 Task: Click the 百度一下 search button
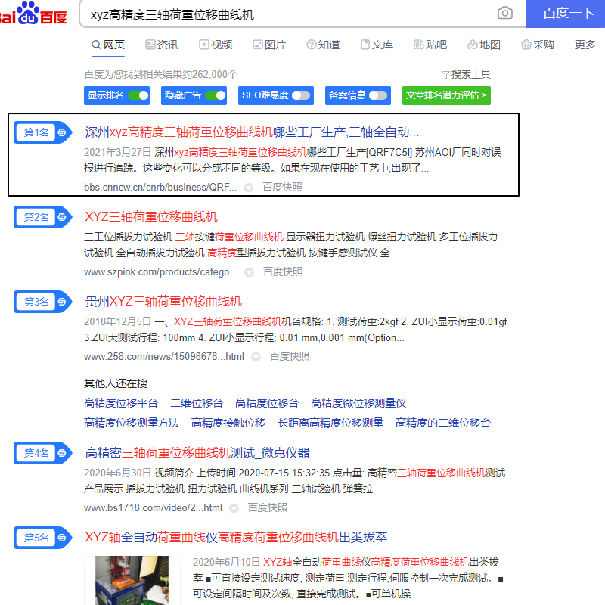[x=566, y=14]
